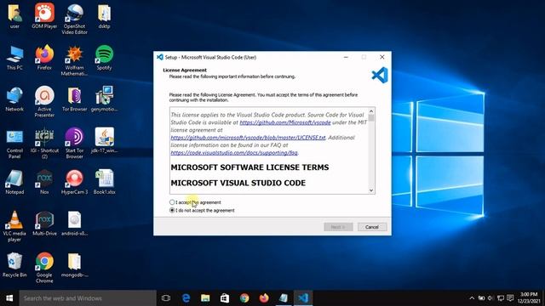Open Notepad desktop shortcut
The width and height of the screenshot is (545, 306).
click(x=14, y=182)
